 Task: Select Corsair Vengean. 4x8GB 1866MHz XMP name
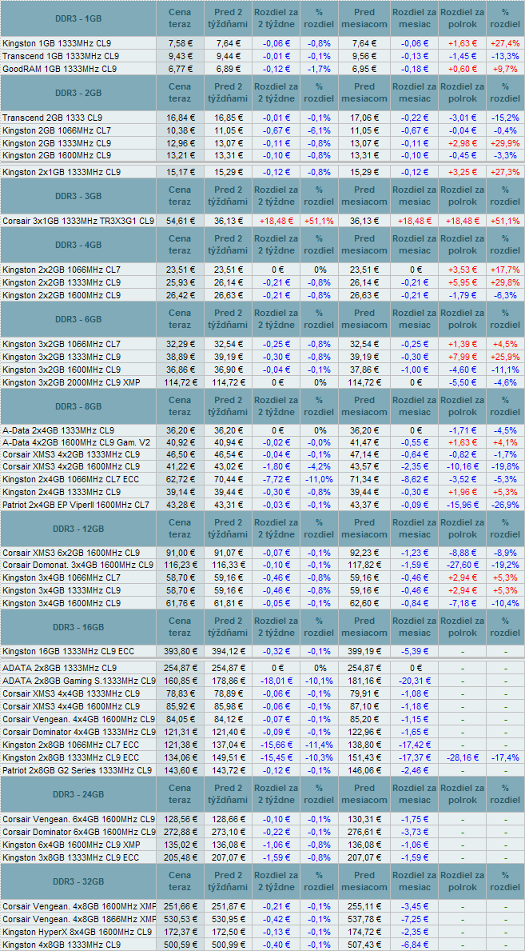coord(79,920)
